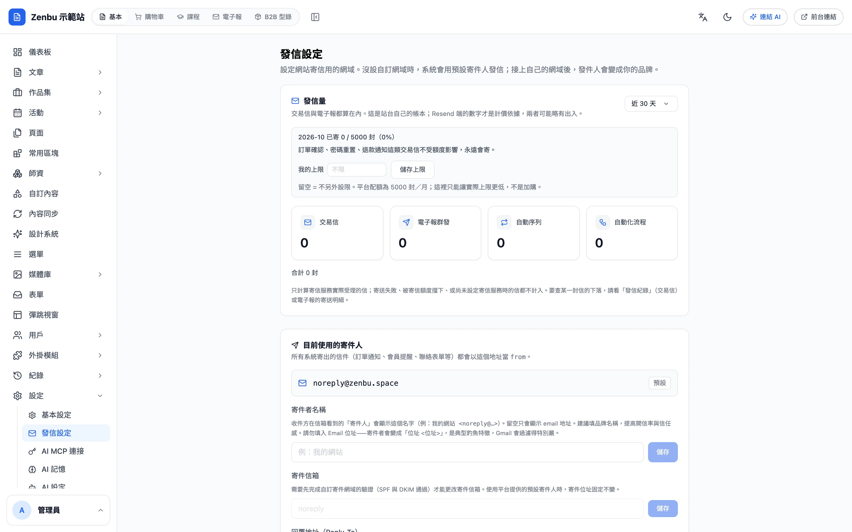Select AI 記憶 brain submenu item
The width and height of the screenshot is (852, 532).
pyautogui.click(x=66, y=469)
